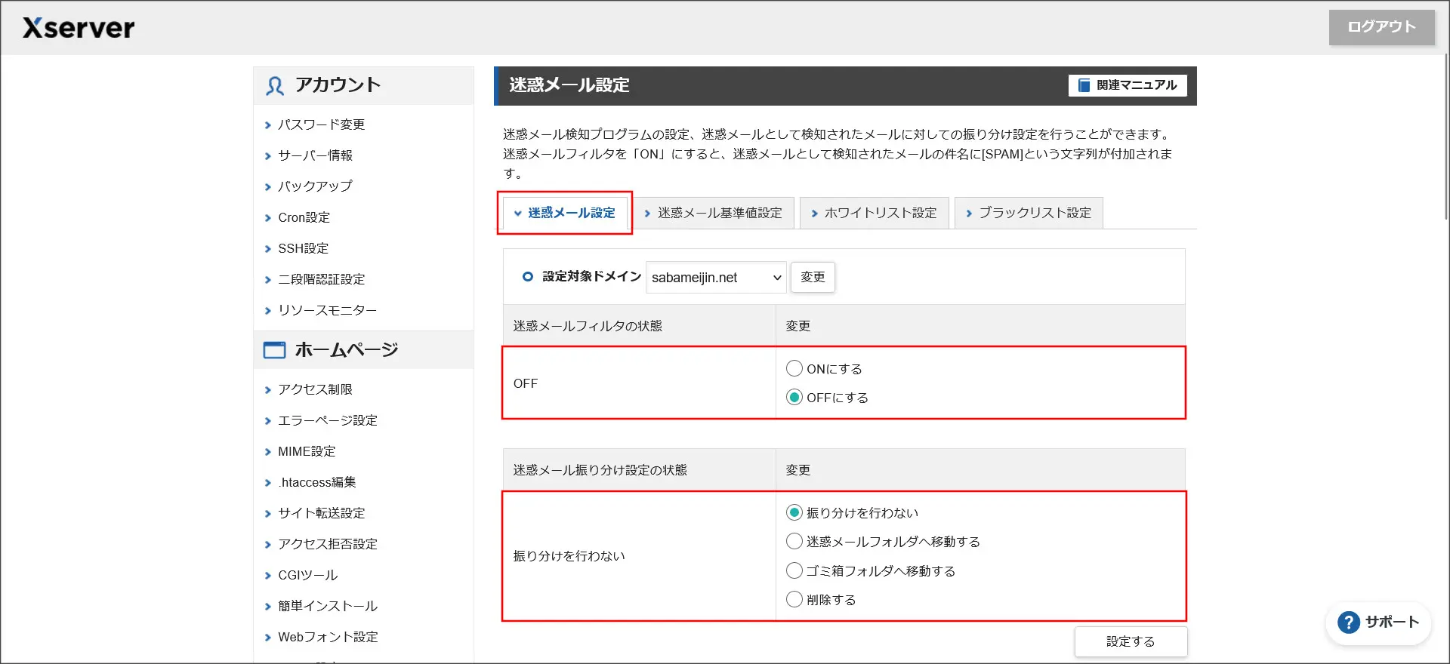Image resolution: width=1450 pixels, height=664 pixels.
Task: Select the 削除する radio option
Action: click(794, 599)
